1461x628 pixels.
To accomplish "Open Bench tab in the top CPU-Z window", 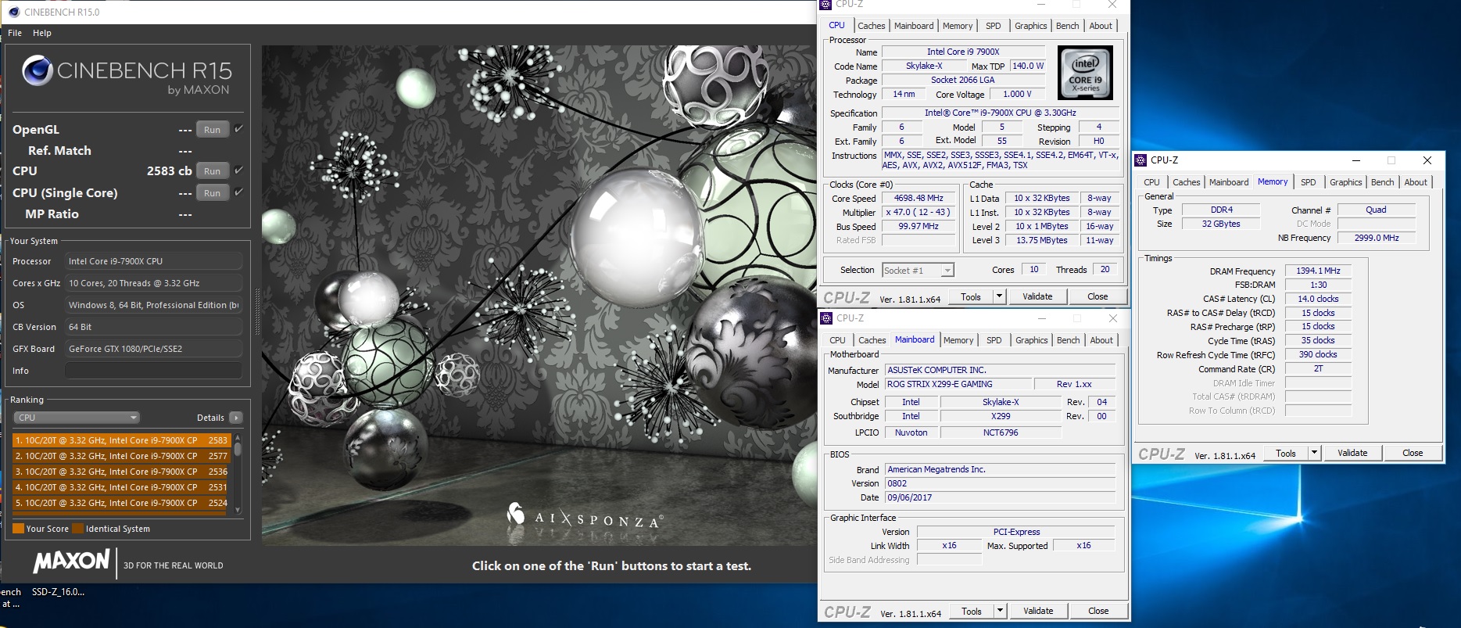I will 1067,26.
